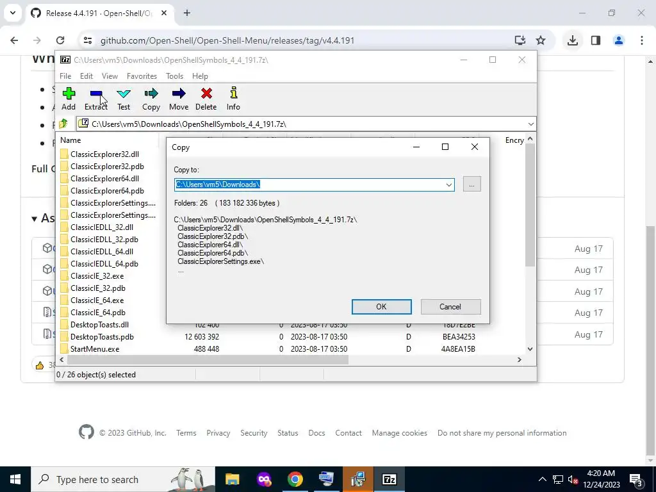Open the Privacy link in GitHub footer
This screenshot has width=656, height=492.
(x=218, y=433)
